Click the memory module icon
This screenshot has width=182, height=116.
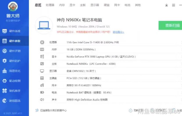[42, 49]
